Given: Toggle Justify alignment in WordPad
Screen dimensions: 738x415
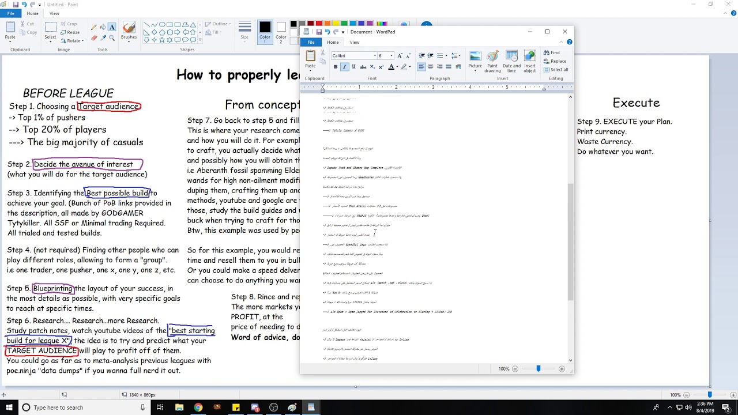Looking at the screenshot, I should [x=448, y=67].
